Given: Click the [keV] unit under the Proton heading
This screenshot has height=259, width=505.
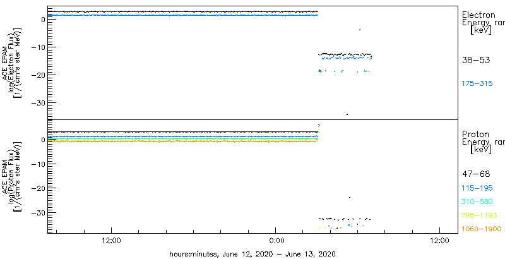Looking at the screenshot, I should point(481,150).
